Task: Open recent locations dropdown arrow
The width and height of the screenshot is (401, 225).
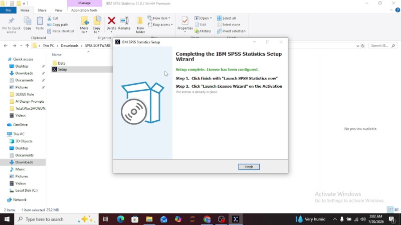Action: tap(21, 46)
